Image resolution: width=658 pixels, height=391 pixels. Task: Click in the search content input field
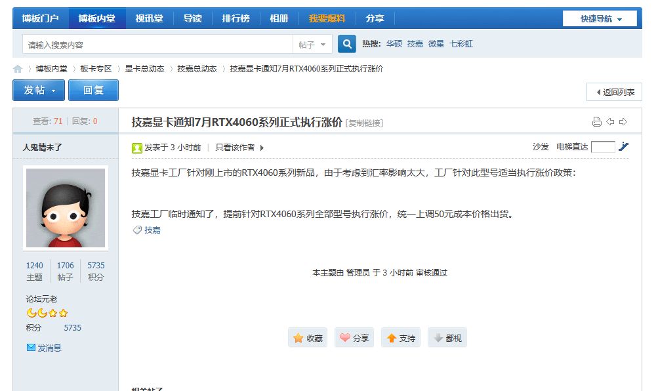(157, 45)
